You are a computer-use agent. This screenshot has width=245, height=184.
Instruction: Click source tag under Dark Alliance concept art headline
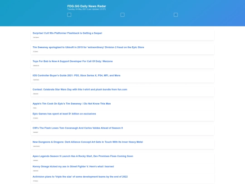click(x=36, y=146)
